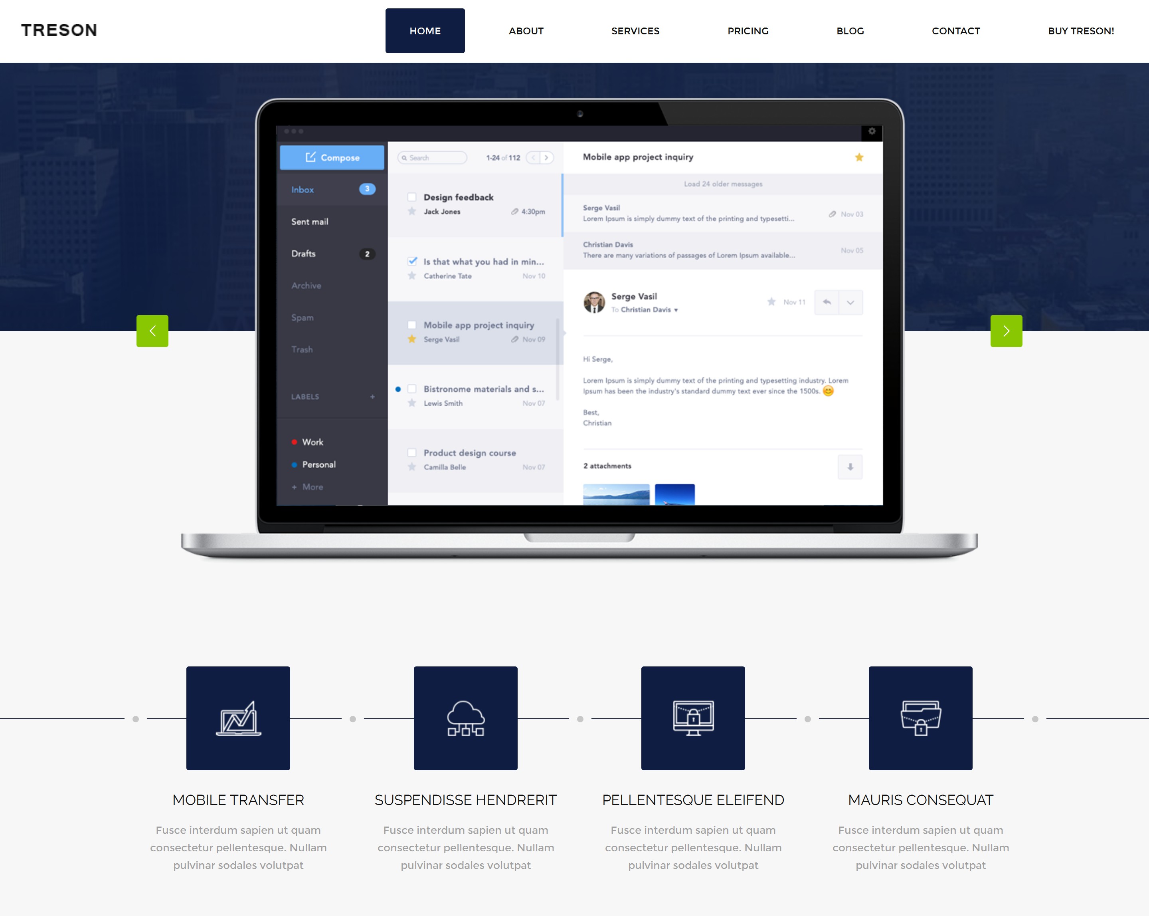Click the secure storage device icon
This screenshot has height=916, width=1149.
(918, 718)
